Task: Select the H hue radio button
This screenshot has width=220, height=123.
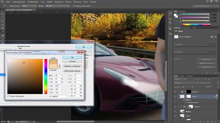Action: pos(50,76)
